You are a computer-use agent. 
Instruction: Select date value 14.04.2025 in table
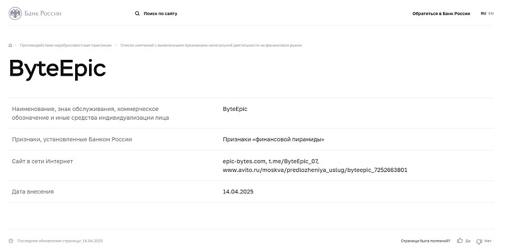[238, 192]
